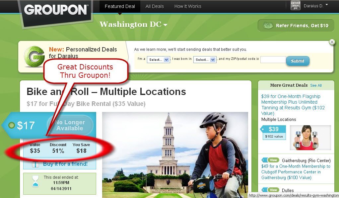The height and width of the screenshot is (198, 339).
Task: Click the ZIP/postal code input field
Action: [273, 59]
